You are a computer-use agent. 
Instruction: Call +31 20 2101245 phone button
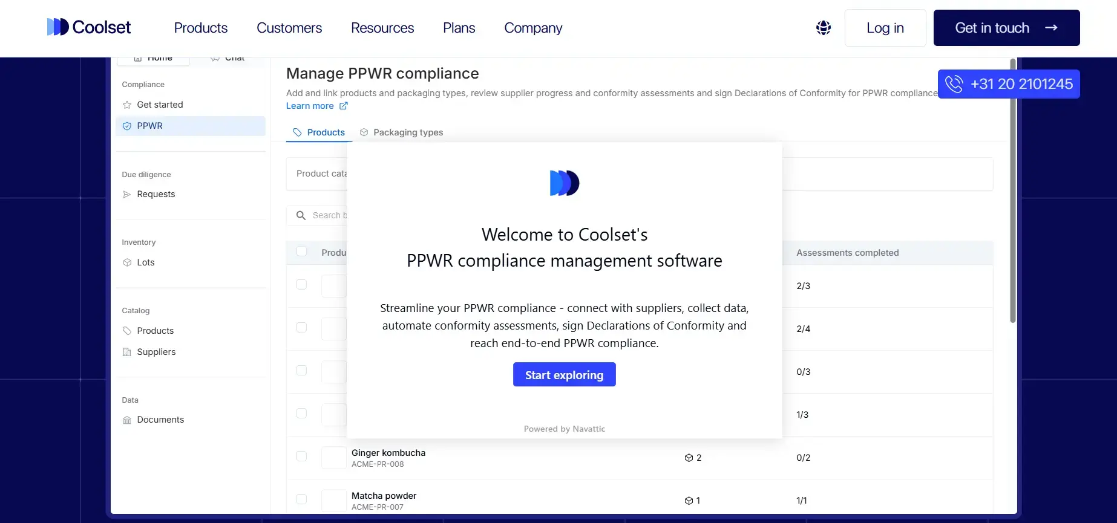click(x=1009, y=84)
